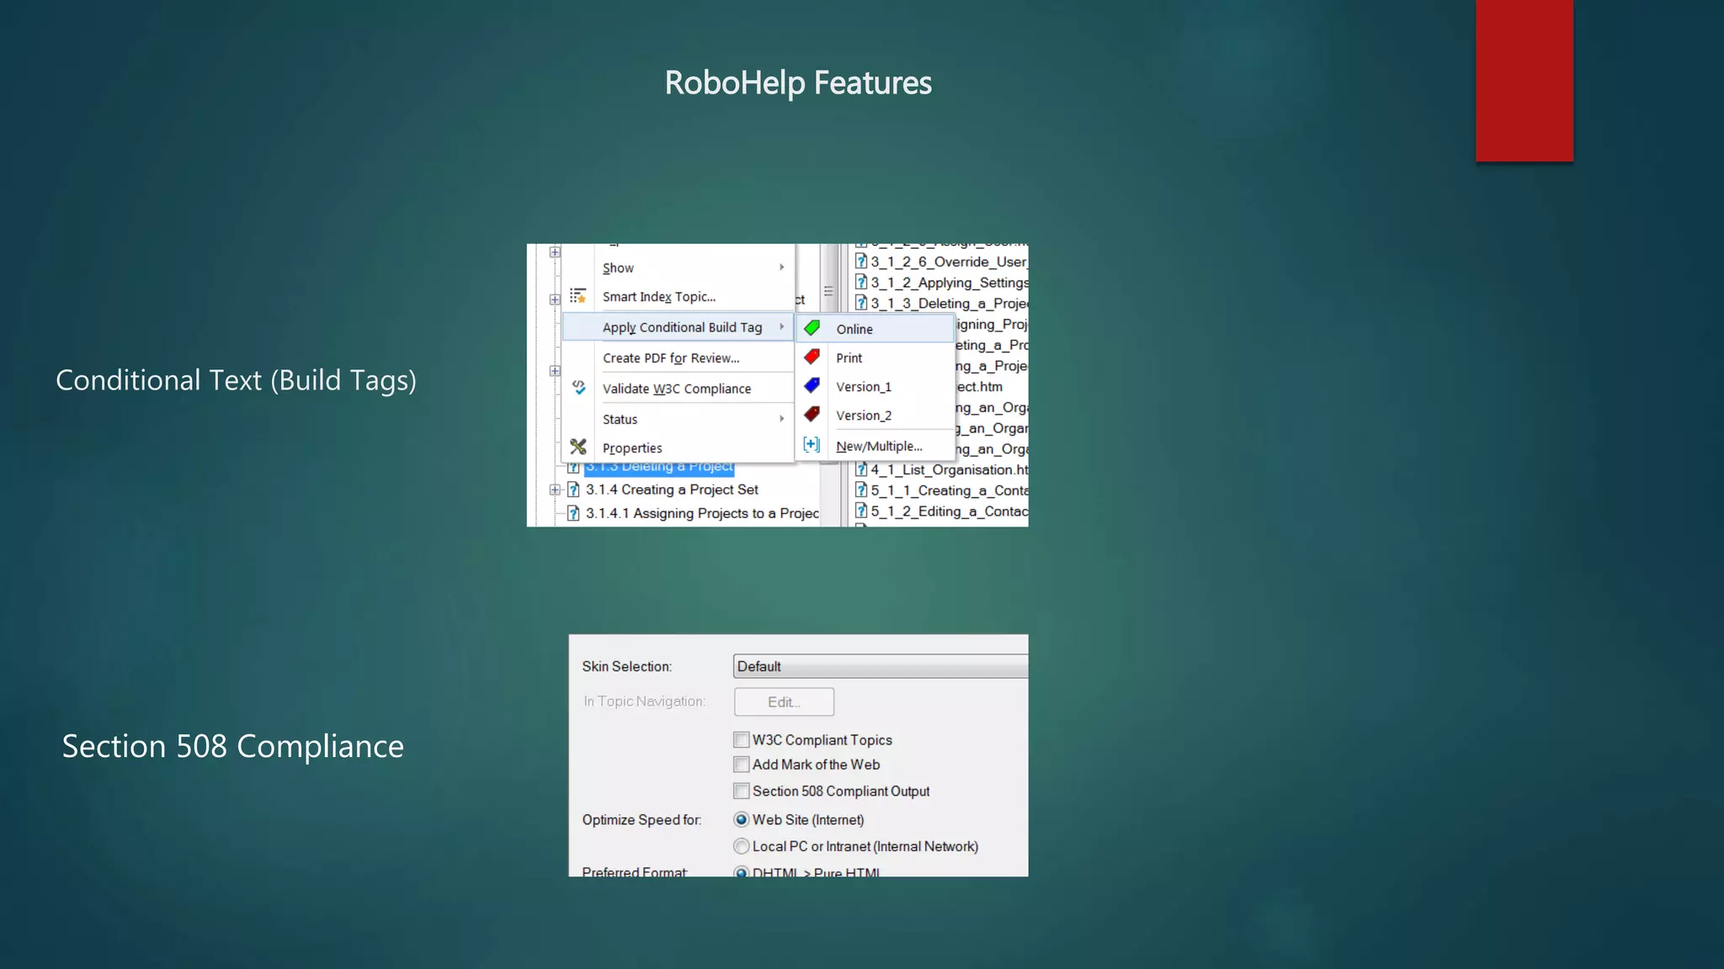Viewport: 1724px width, 969px height.
Task: Expand the Show submenu arrow
Action: click(x=782, y=267)
